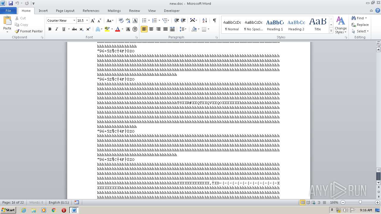Screen dimensions: 381x214
Task: Open the File tab
Action: [8, 10]
